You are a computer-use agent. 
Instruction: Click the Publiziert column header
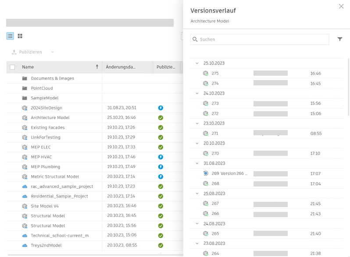(x=166, y=67)
